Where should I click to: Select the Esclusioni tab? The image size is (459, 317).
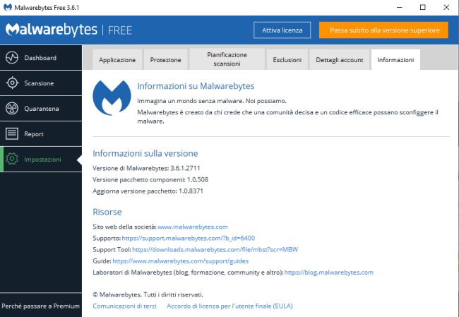coord(287,60)
